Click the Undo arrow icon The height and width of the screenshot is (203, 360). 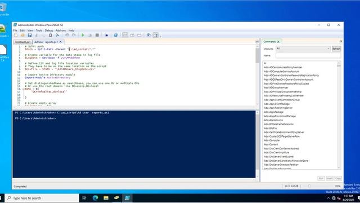click(x=67, y=35)
